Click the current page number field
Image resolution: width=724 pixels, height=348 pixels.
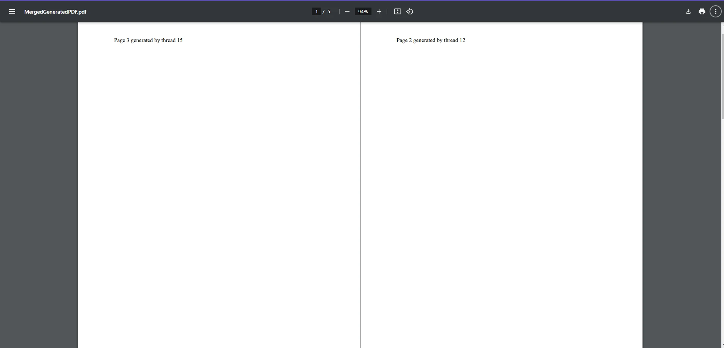(x=316, y=12)
